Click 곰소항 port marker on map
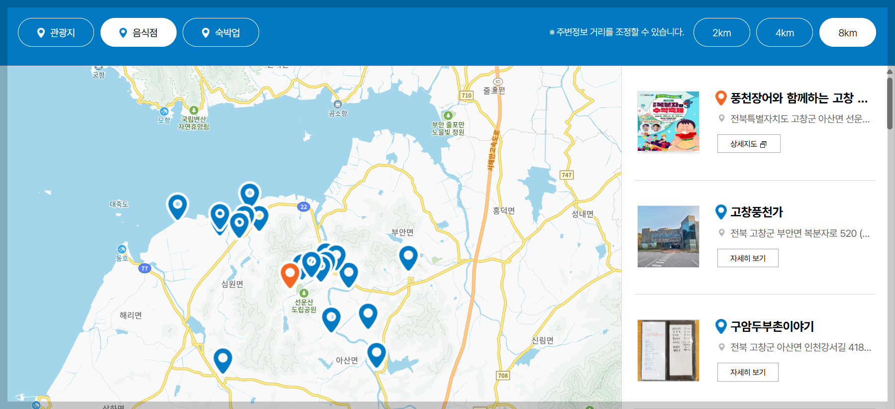895x409 pixels. pos(338,104)
